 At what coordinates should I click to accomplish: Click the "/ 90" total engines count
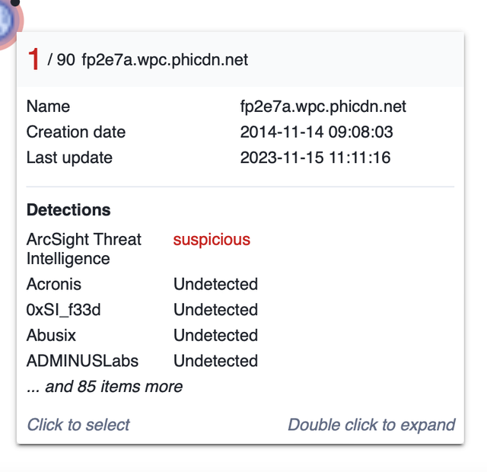click(x=61, y=60)
